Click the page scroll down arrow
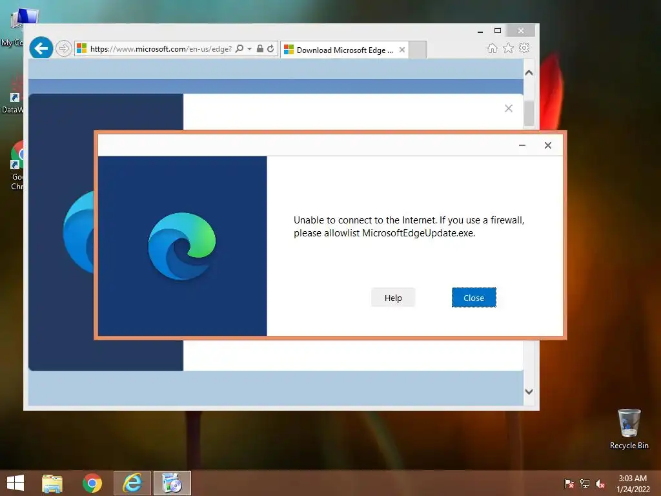The height and width of the screenshot is (496, 661). pyautogui.click(x=529, y=391)
